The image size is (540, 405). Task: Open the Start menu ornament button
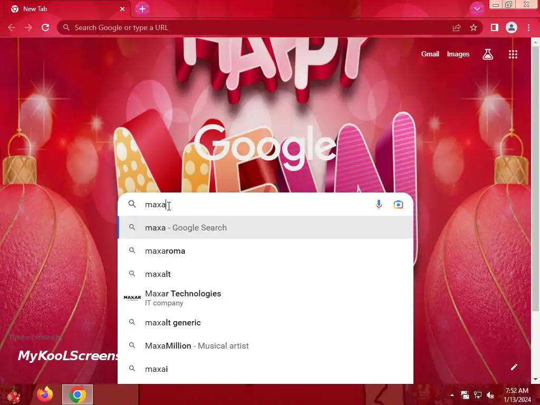[13, 394]
